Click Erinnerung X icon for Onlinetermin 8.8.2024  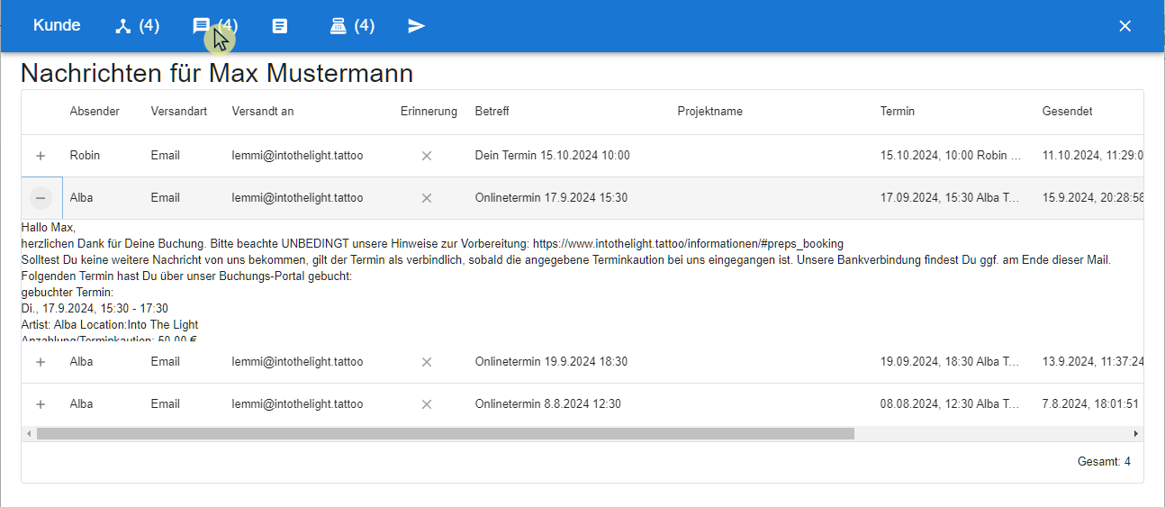[427, 404]
